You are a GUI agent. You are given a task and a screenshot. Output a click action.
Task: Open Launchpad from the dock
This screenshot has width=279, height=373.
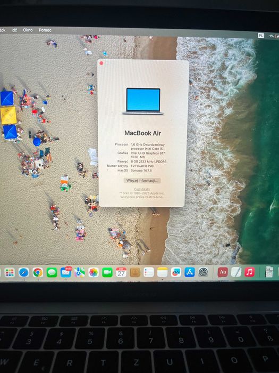coord(10,273)
